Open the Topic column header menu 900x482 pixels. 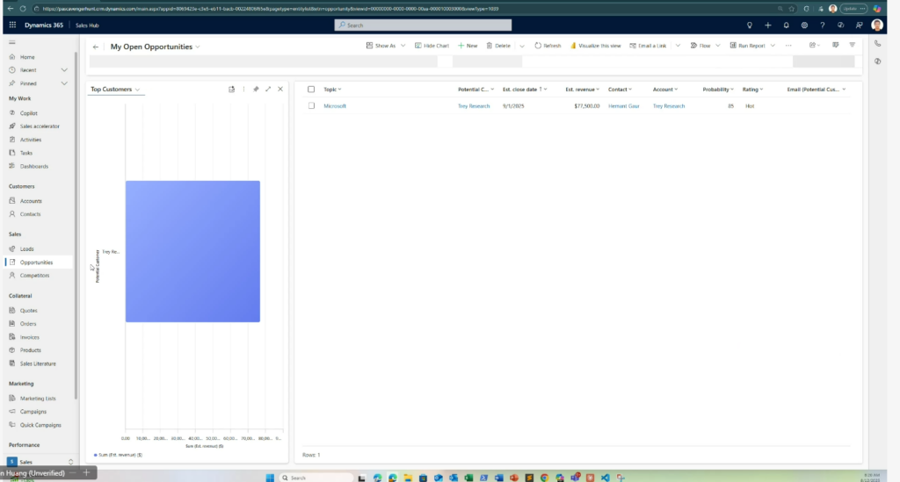click(x=332, y=90)
